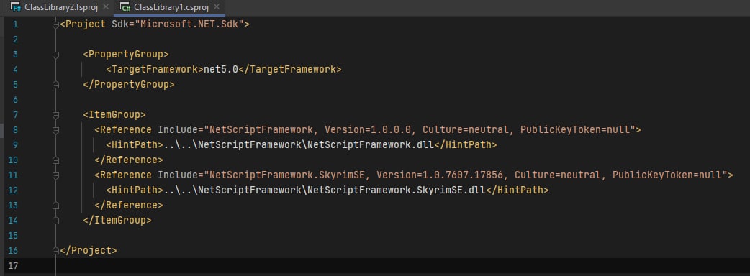The image size is (750, 276).
Task: Click the C# file icon on ClassLibrary1 tab
Action: point(125,7)
